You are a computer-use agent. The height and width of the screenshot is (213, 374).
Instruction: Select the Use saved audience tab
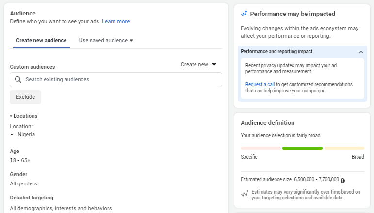tap(106, 40)
